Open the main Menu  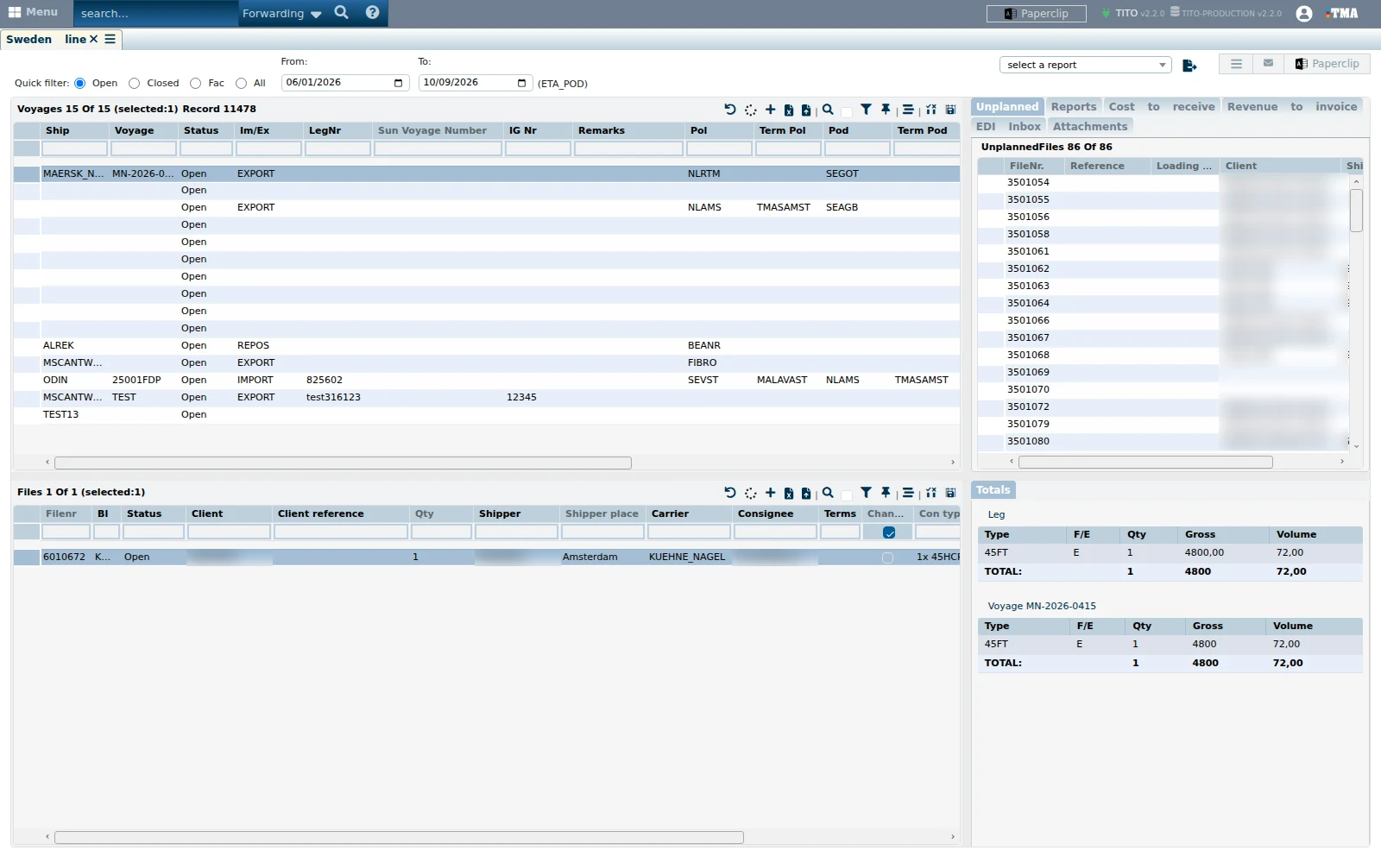point(33,12)
